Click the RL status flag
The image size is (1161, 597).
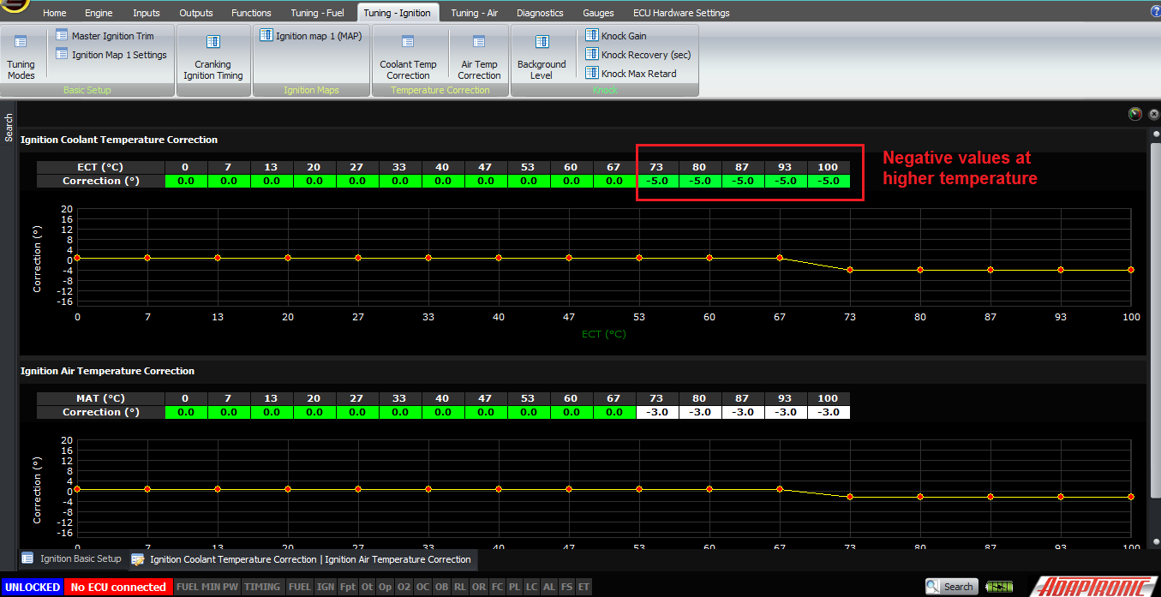point(461,587)
